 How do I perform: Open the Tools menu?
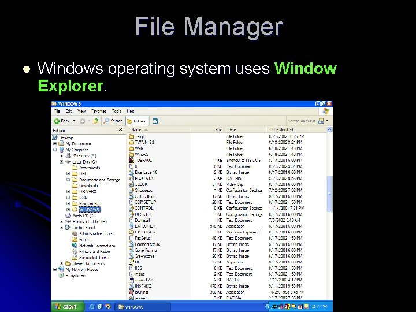(x=117, y=111)
